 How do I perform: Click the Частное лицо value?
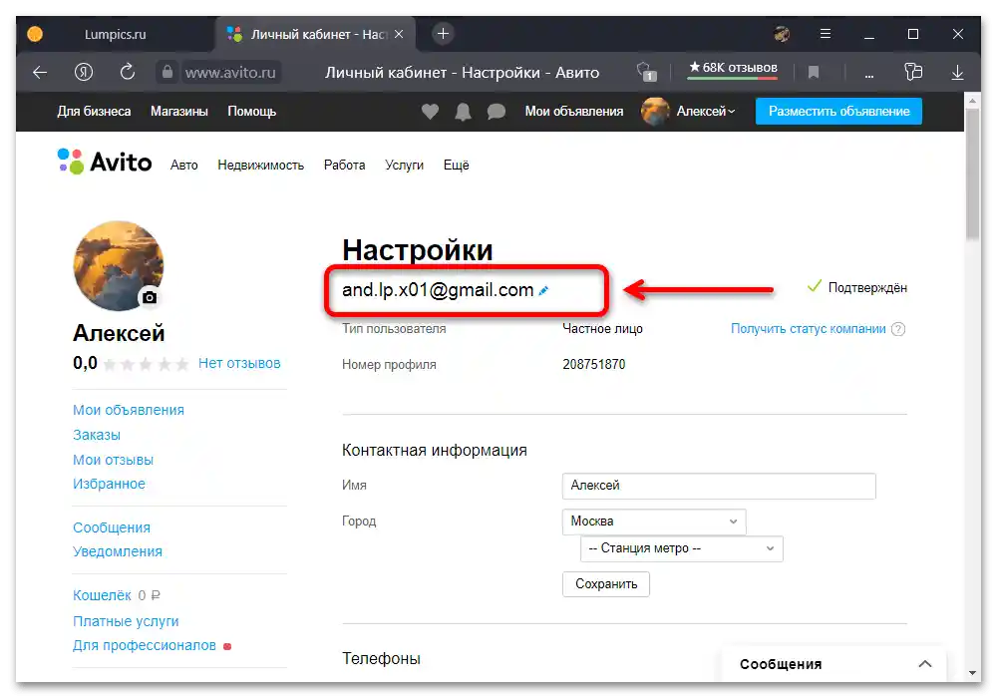tap(603, 329)
